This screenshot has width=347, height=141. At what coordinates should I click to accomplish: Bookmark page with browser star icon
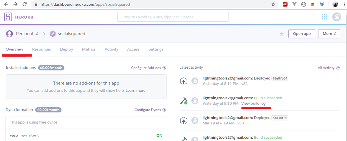273,4
